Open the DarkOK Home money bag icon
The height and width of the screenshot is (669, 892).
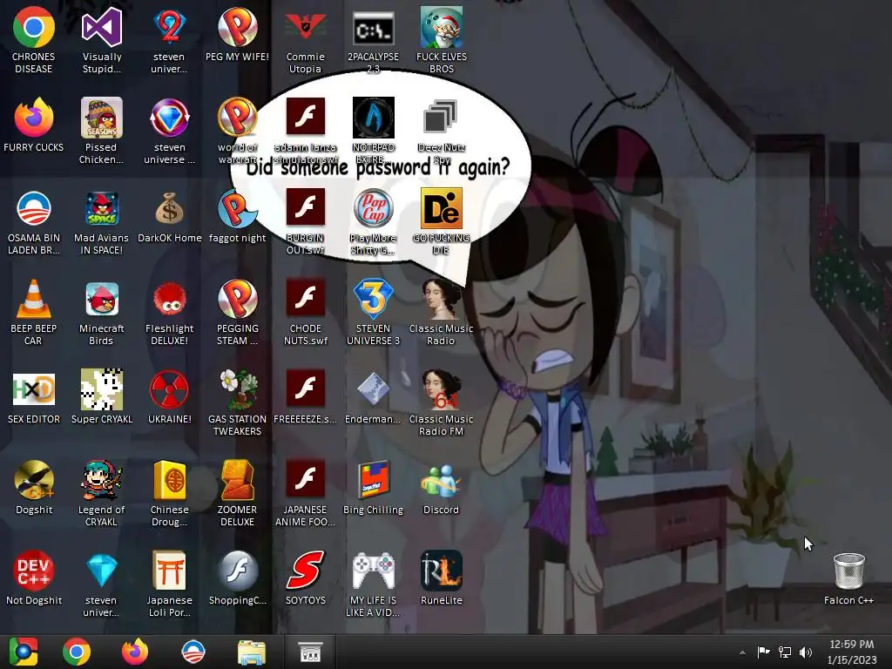(x=169, y=217)
